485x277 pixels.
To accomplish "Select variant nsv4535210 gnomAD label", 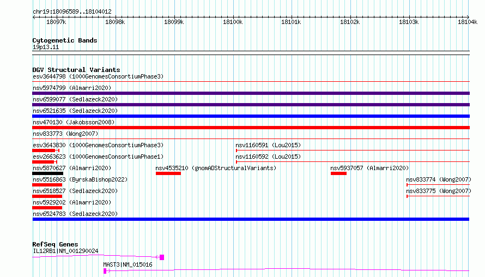I will pos(216,168).
